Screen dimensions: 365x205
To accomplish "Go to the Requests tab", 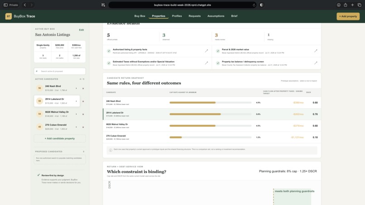I will pos(195,16).
